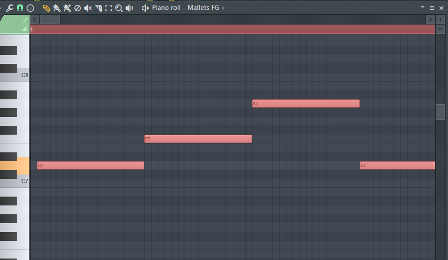Choose the Select marquee tool
This screenshot has height=260, width=448.
pyautogui.click(x=109, y=8)
